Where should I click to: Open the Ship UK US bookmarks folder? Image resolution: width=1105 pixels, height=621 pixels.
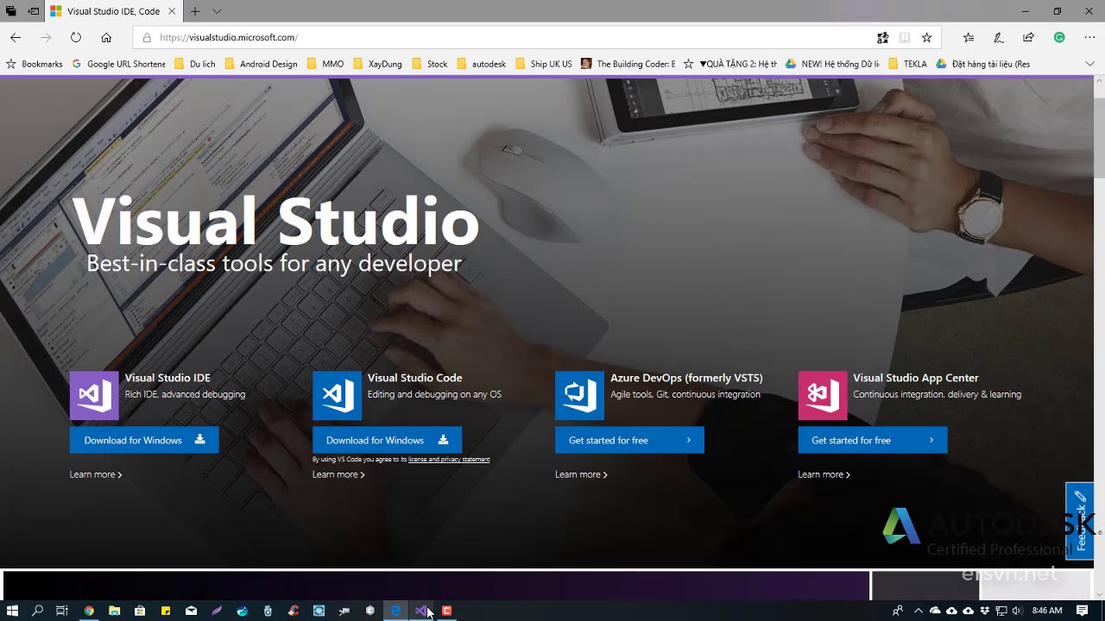pyautogui.click(x=543, y=64)
